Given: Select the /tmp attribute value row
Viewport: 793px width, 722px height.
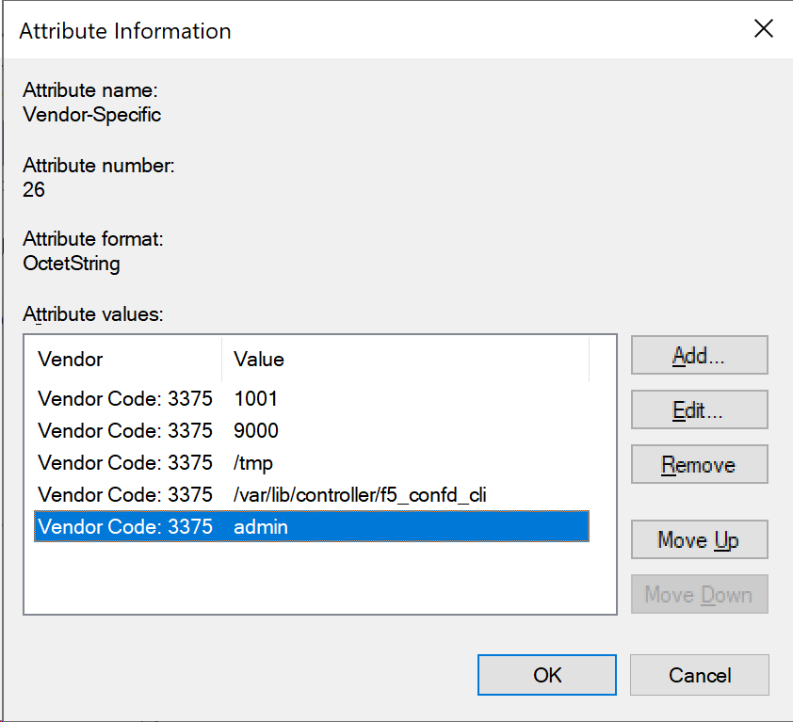Looking at the screenshot, I should tap(188, 462).
